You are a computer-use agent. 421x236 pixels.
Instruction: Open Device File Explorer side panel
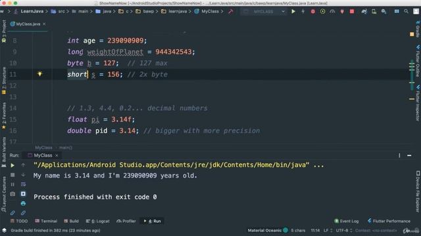418,191
